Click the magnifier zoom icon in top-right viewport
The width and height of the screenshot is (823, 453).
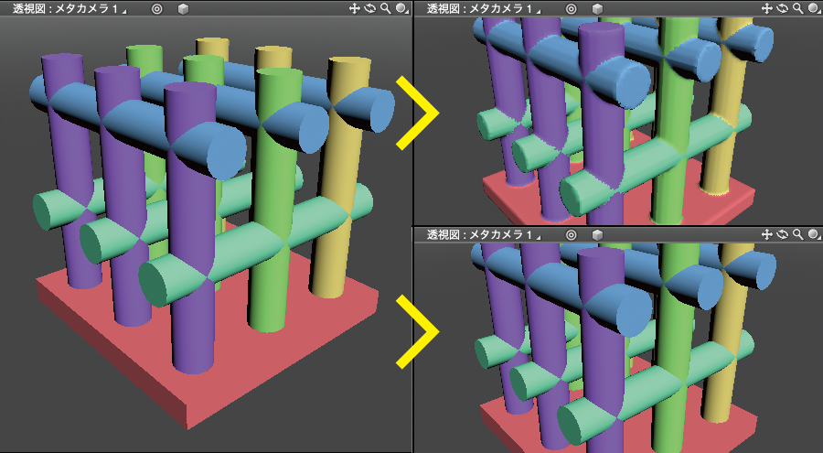(x=798, y=8)
